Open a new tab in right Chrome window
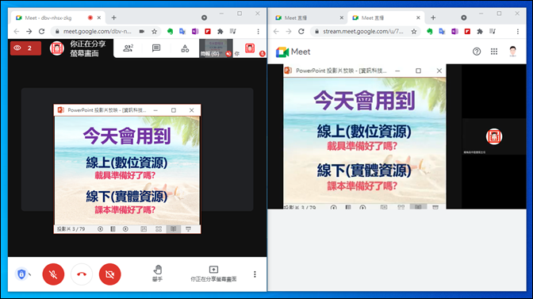The height and width of the screenshot is (299, 533). tap(433, 17)
